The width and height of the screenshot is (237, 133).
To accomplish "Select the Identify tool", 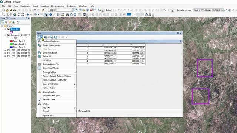I will (51, 14).
